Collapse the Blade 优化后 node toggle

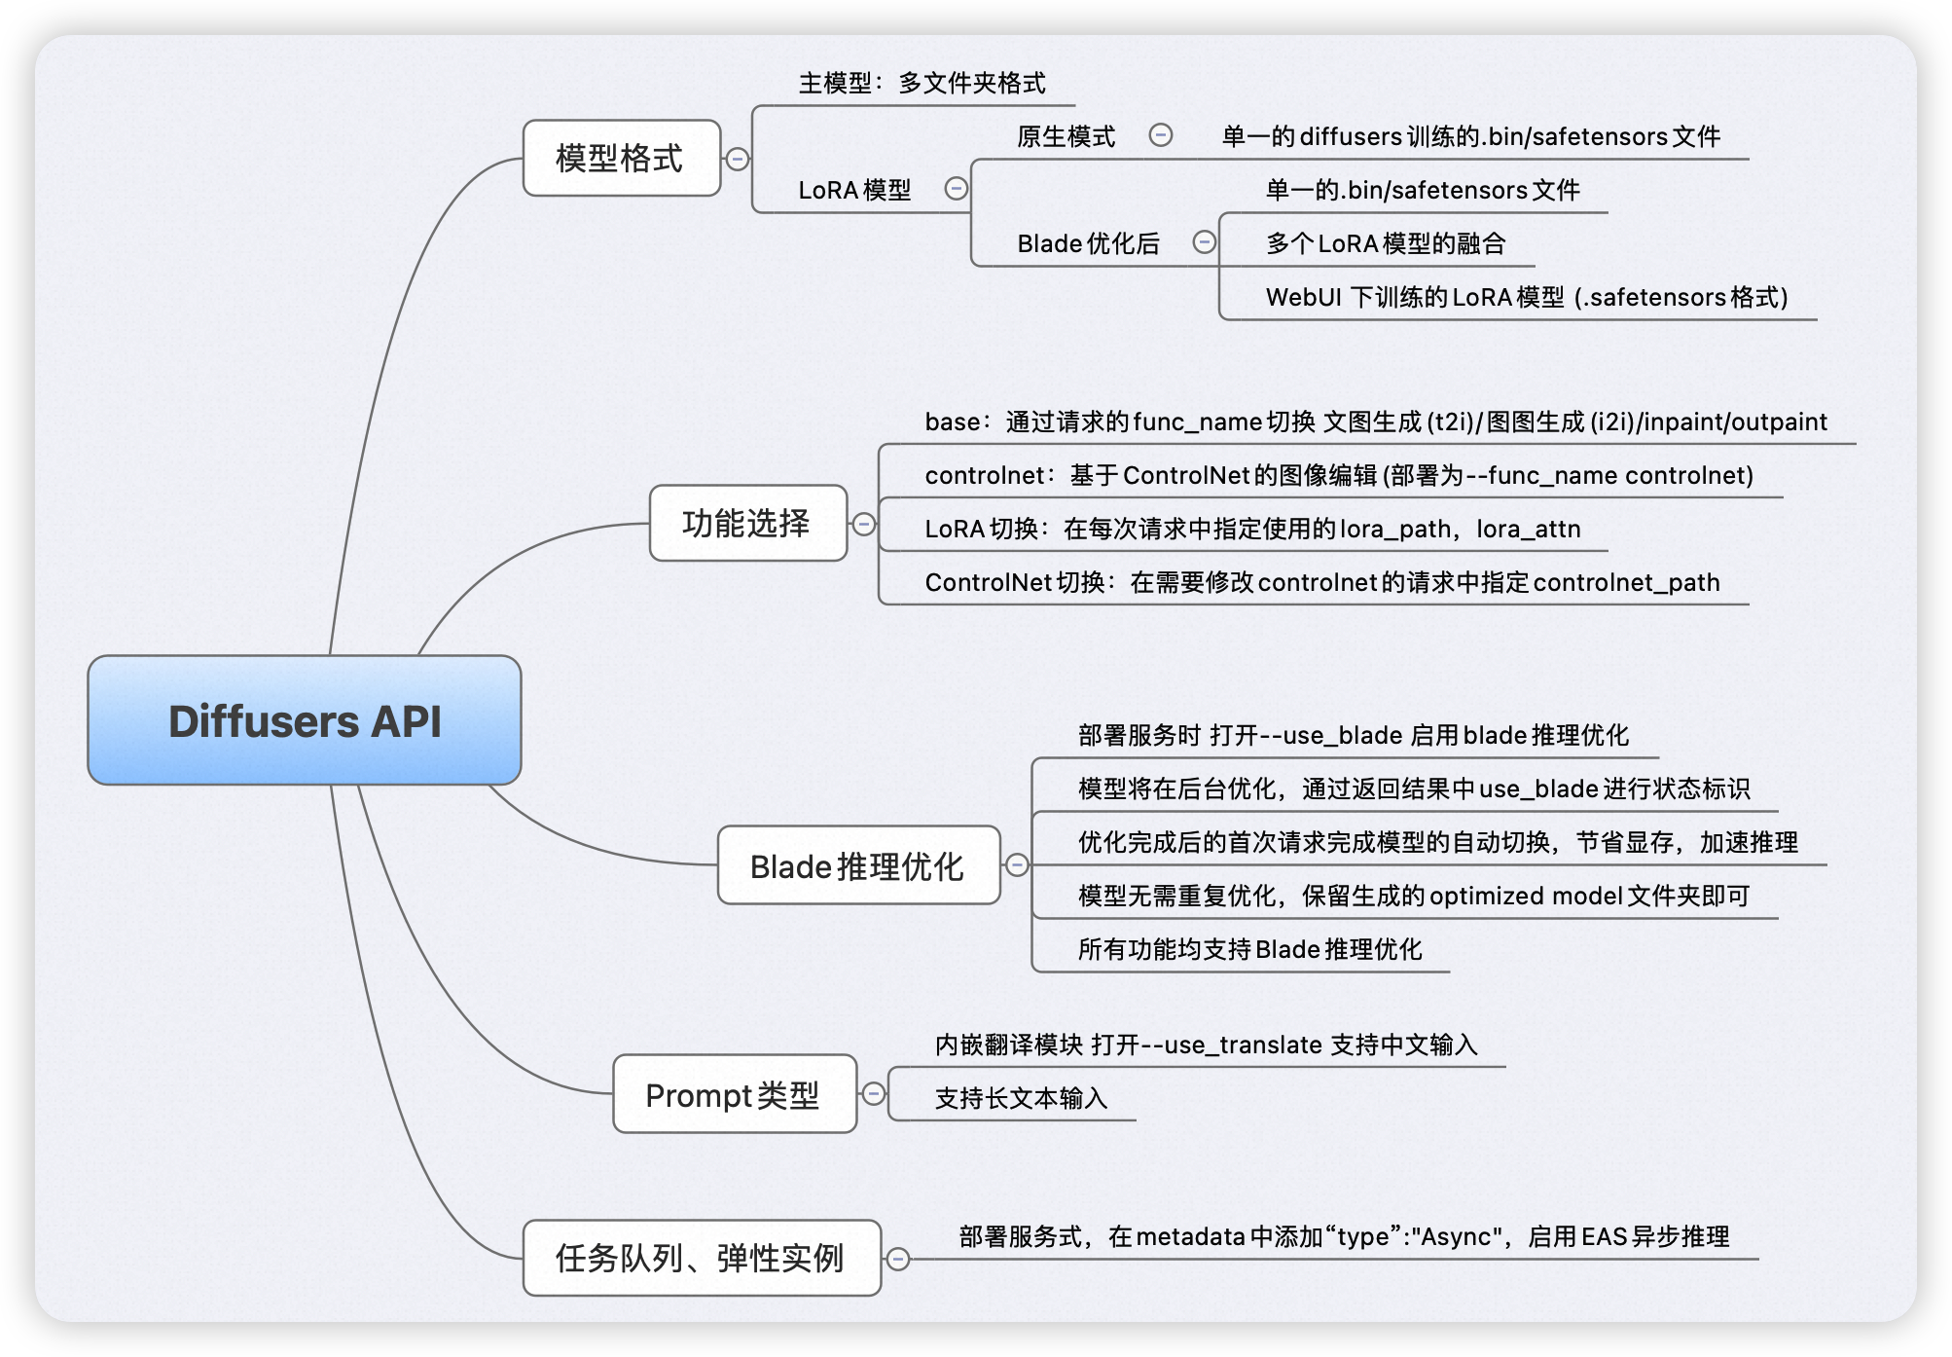coord(1205,242)
